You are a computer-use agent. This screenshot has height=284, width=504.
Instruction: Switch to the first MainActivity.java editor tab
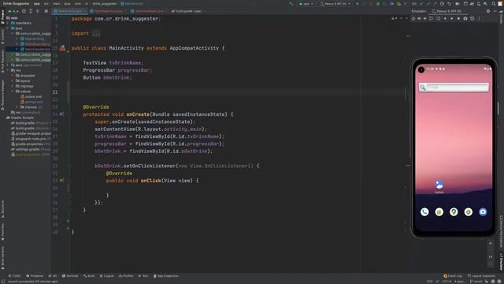click(69, 11)
